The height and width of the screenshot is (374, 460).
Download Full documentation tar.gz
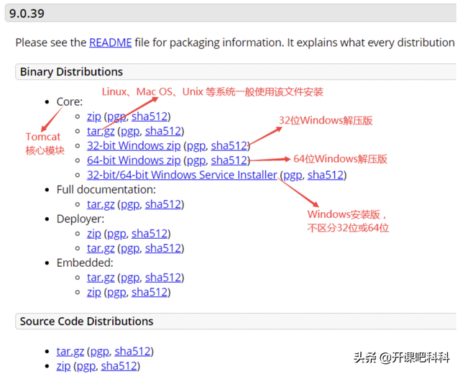pos(101,204)
